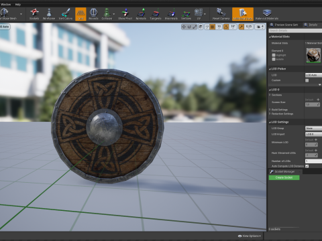Uncheck Auto Compute LOD Distance

pyautogui.click(x=307, y=166)
